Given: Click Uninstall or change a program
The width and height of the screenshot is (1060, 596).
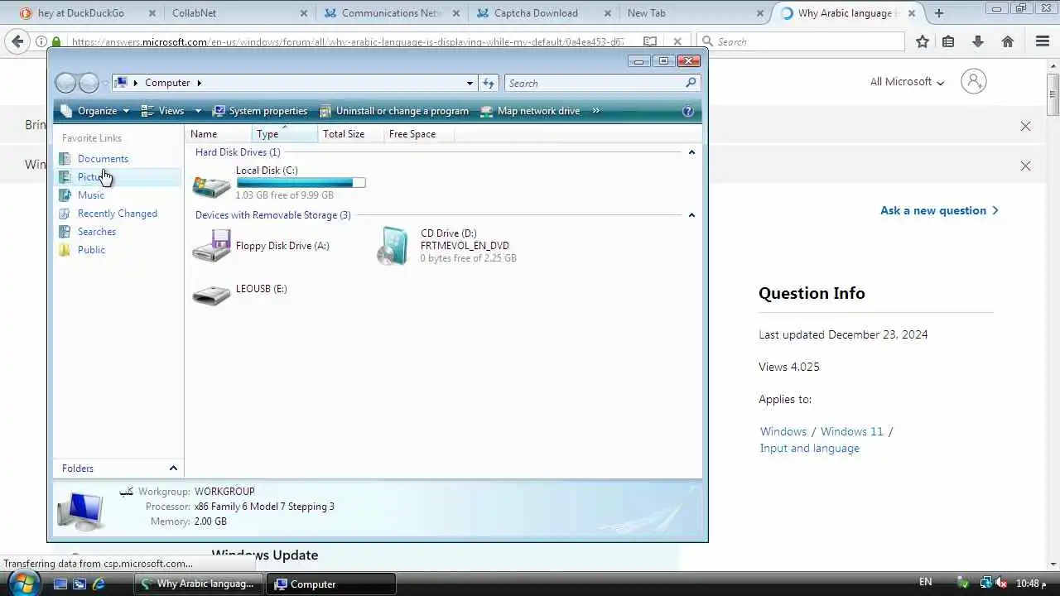Looking at the screenshot, I should (x=394, y=111).
